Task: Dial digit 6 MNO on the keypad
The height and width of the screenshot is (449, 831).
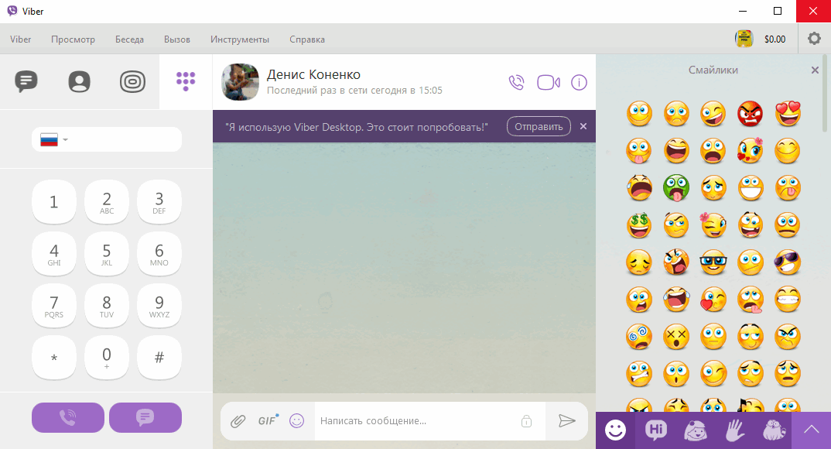Action: coord(159,254)
